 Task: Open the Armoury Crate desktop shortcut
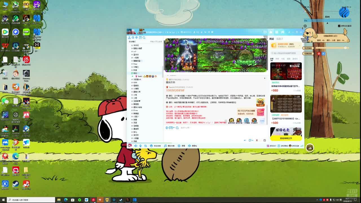point(26,75)
